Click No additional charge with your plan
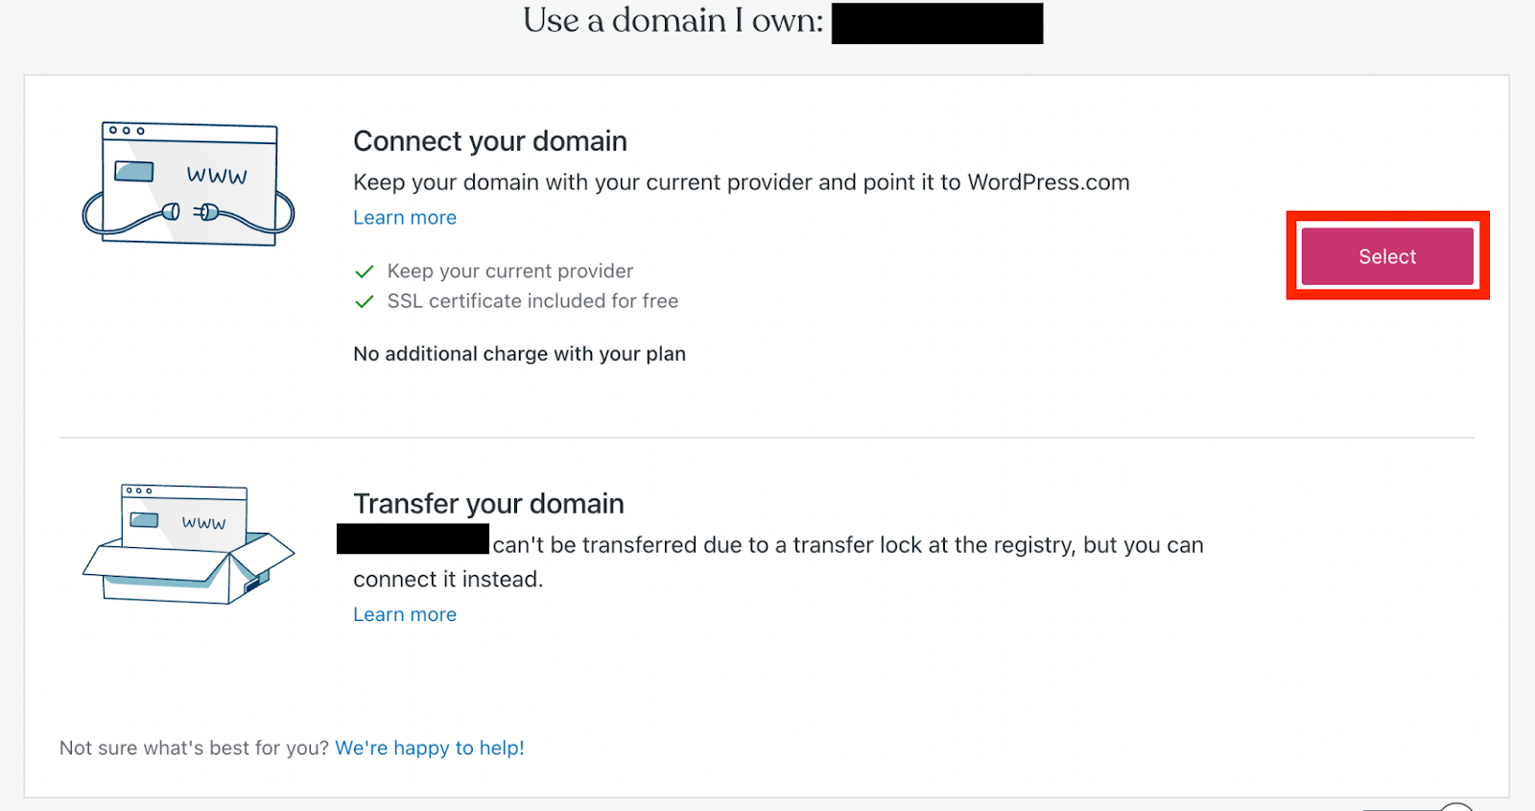Viewport: 1535px width, 811px height. tap(519, 354)
